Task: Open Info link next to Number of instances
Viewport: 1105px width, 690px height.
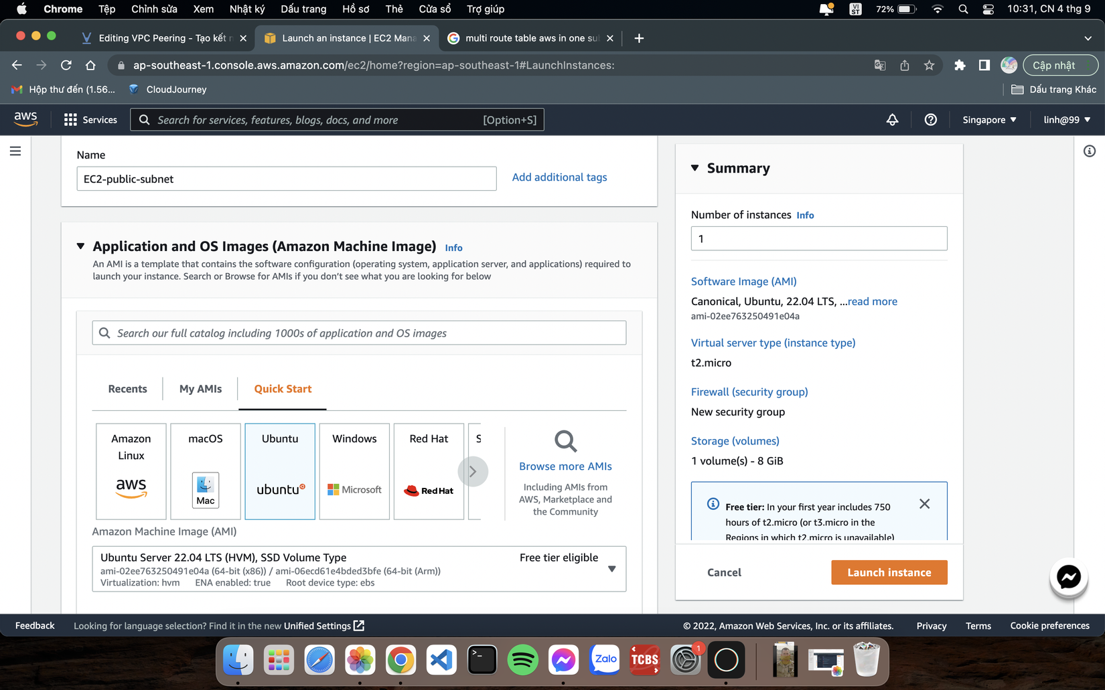Action: pos(805,215)
